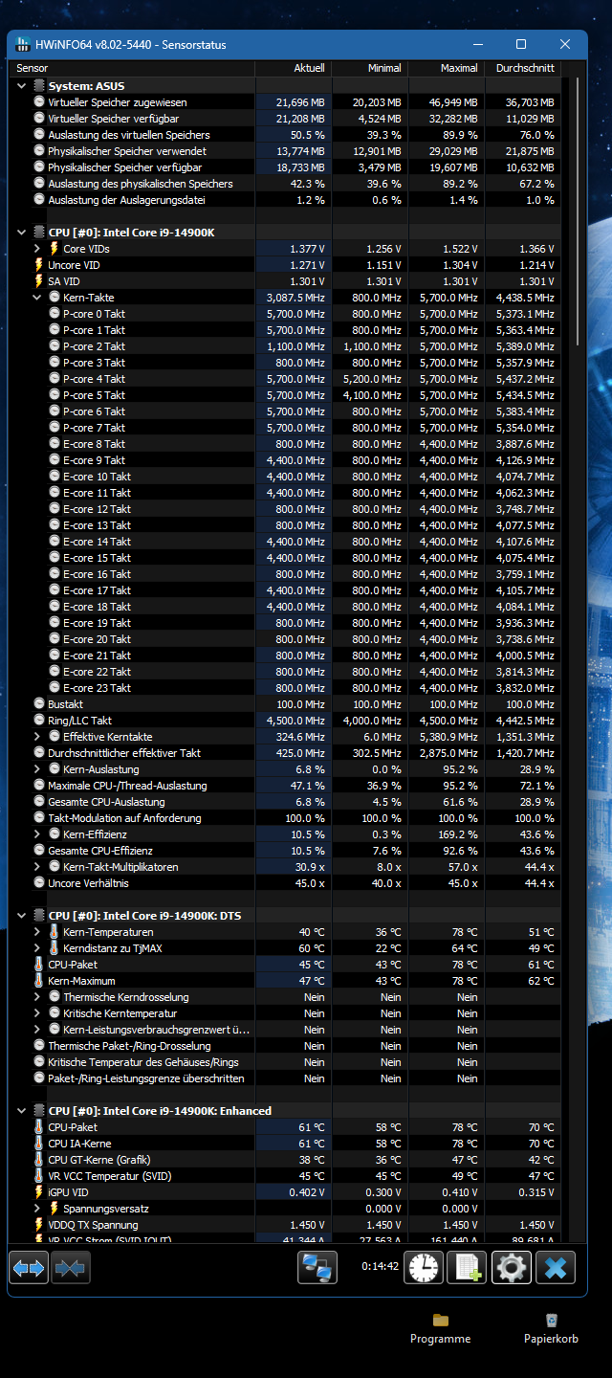This screenshot has width=612, height=1378.
Task: Expand the Kern-Temperaturen row
Action: (x=37, y=932)
